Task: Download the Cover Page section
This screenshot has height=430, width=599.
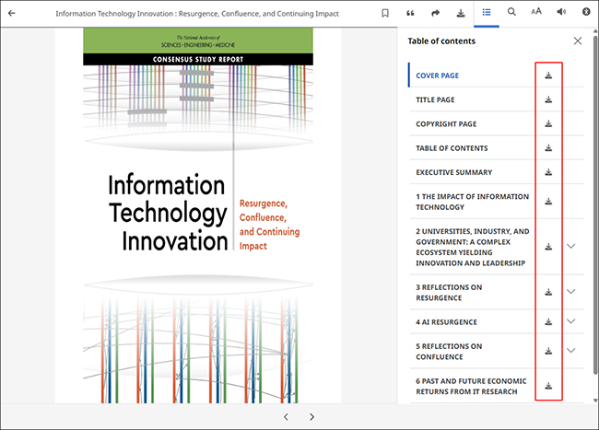Action: click(x=548, y=76)
